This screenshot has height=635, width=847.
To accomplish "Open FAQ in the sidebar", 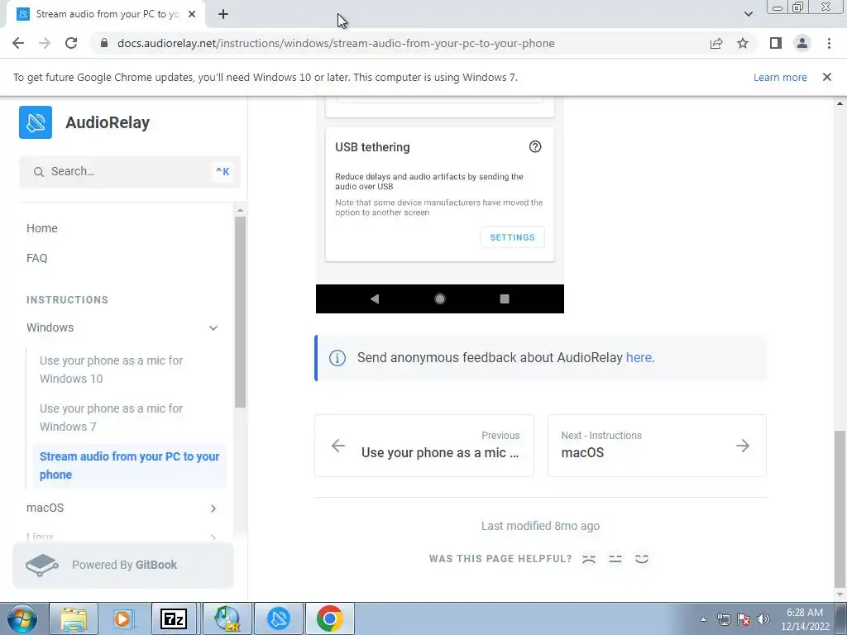I will coord(36,258).
